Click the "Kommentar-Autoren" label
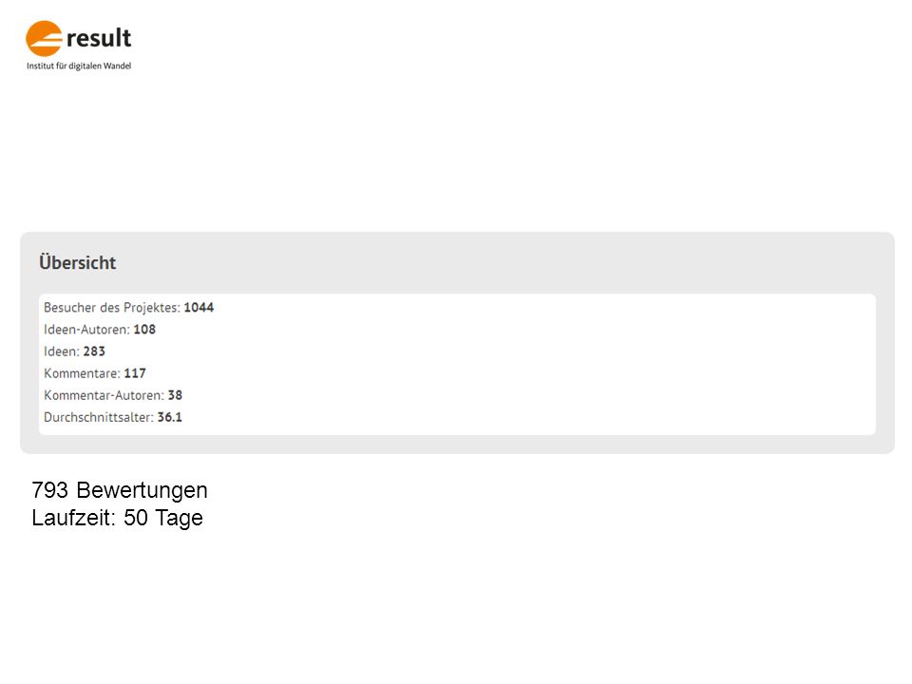The height and width of the screenshot is (684, 912). coord(104,395)
